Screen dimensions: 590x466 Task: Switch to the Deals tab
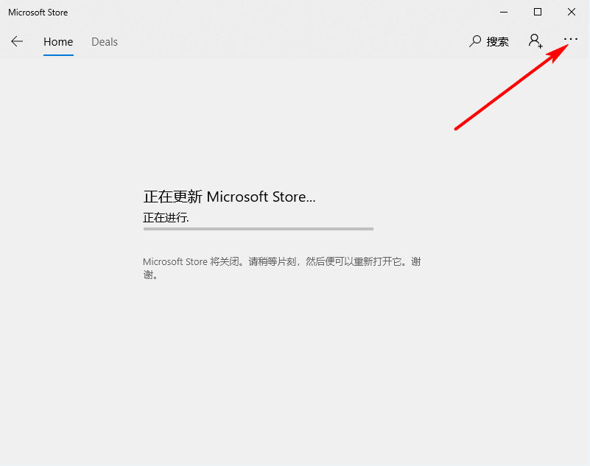105,42
